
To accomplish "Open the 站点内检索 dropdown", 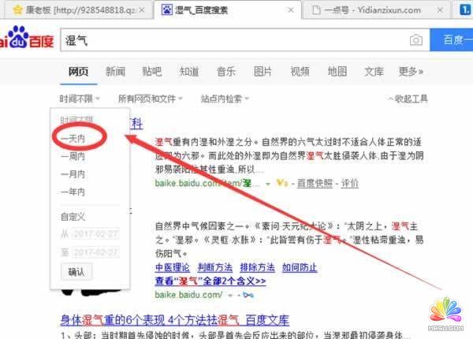I will pos(225,99).
